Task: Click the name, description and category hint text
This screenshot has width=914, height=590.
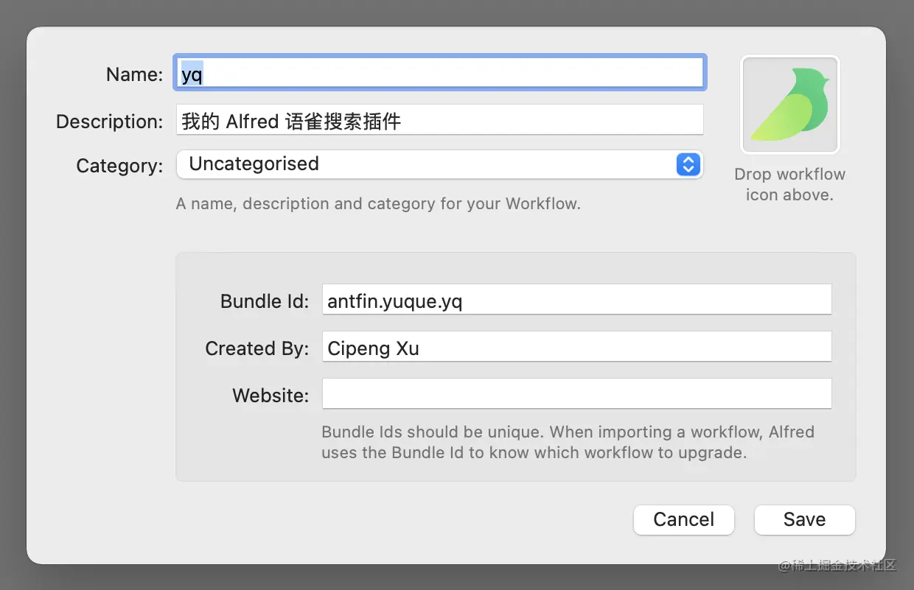Action: [378, 203]
